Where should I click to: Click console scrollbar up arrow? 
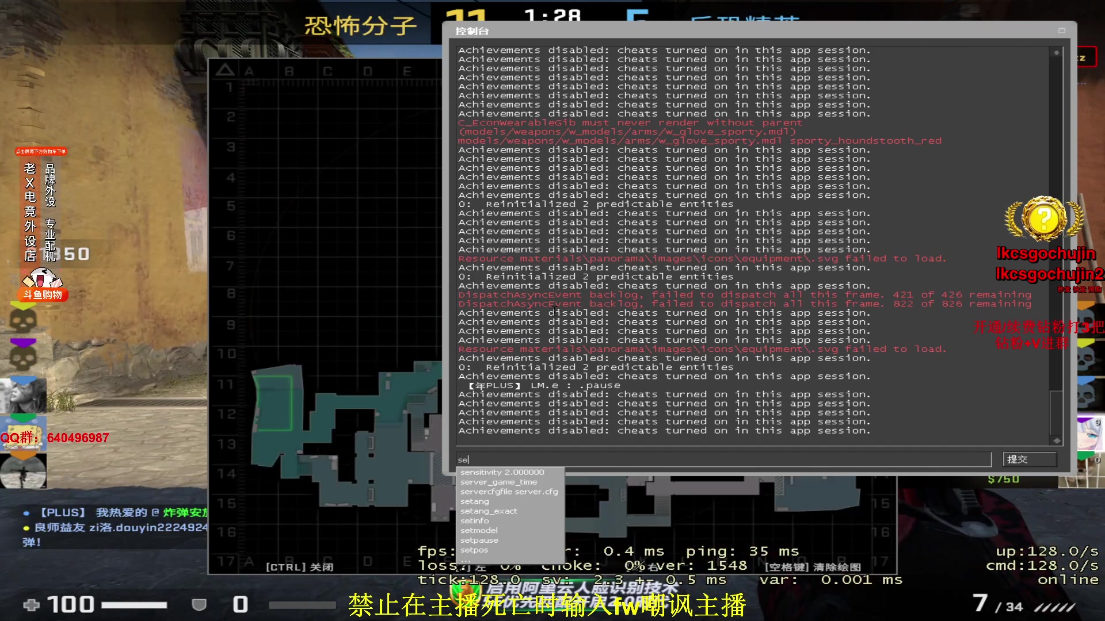1057,52
